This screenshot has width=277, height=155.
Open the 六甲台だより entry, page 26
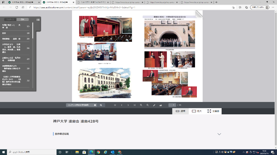(16, 48)
